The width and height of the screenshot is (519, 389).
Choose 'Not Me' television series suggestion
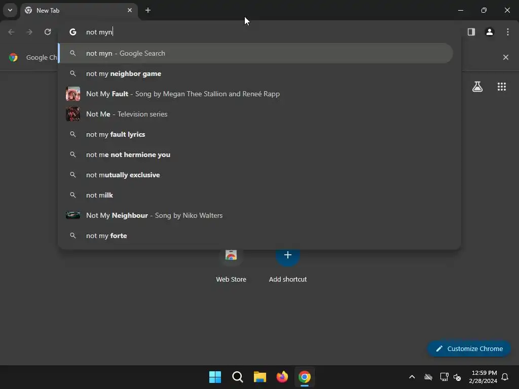point(255,114)
